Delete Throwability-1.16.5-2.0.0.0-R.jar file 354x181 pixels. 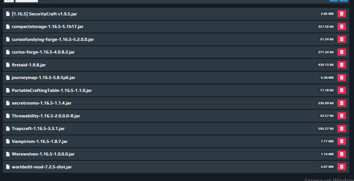point(341,116)
